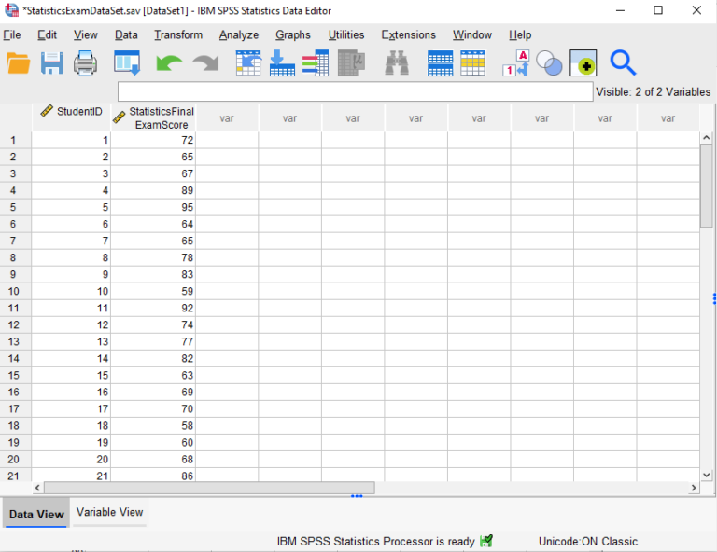The width and height of the screenshot is (717, 552).
Task: Select row number 10 header
Action: (x=15, y=291)
